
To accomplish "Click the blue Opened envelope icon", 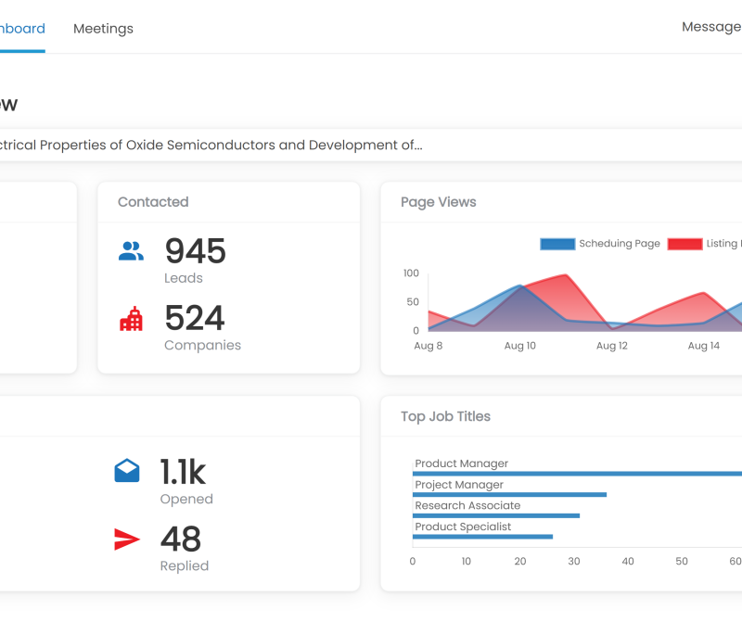I will click(x=127, y=472).
